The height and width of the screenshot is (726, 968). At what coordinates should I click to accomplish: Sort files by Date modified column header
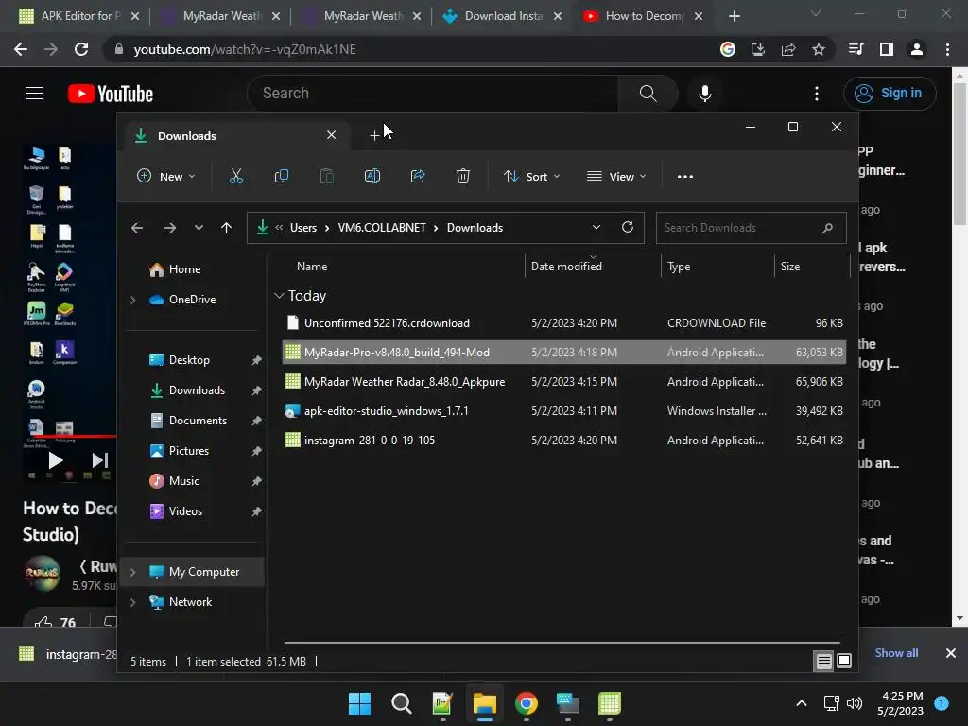(x=566, y=267)
